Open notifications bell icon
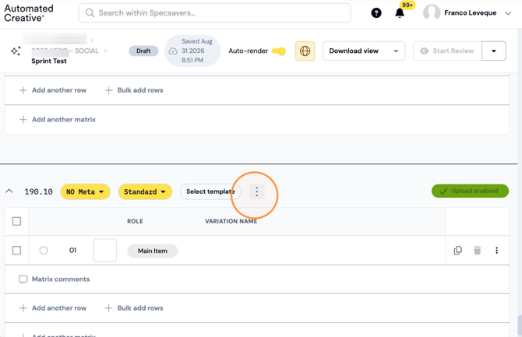The height and width of the screenshot is (337, 522). click(x=400, y=13)
